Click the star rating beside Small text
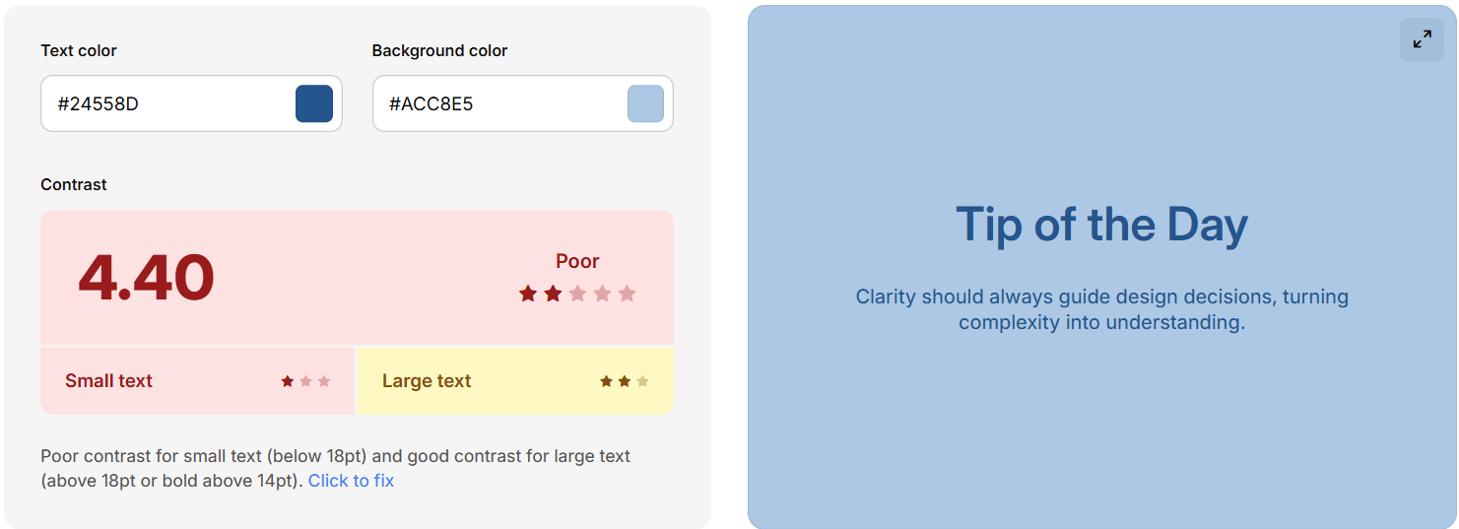The height and width of the screenshot is (529, 1459). click(305, 381)
